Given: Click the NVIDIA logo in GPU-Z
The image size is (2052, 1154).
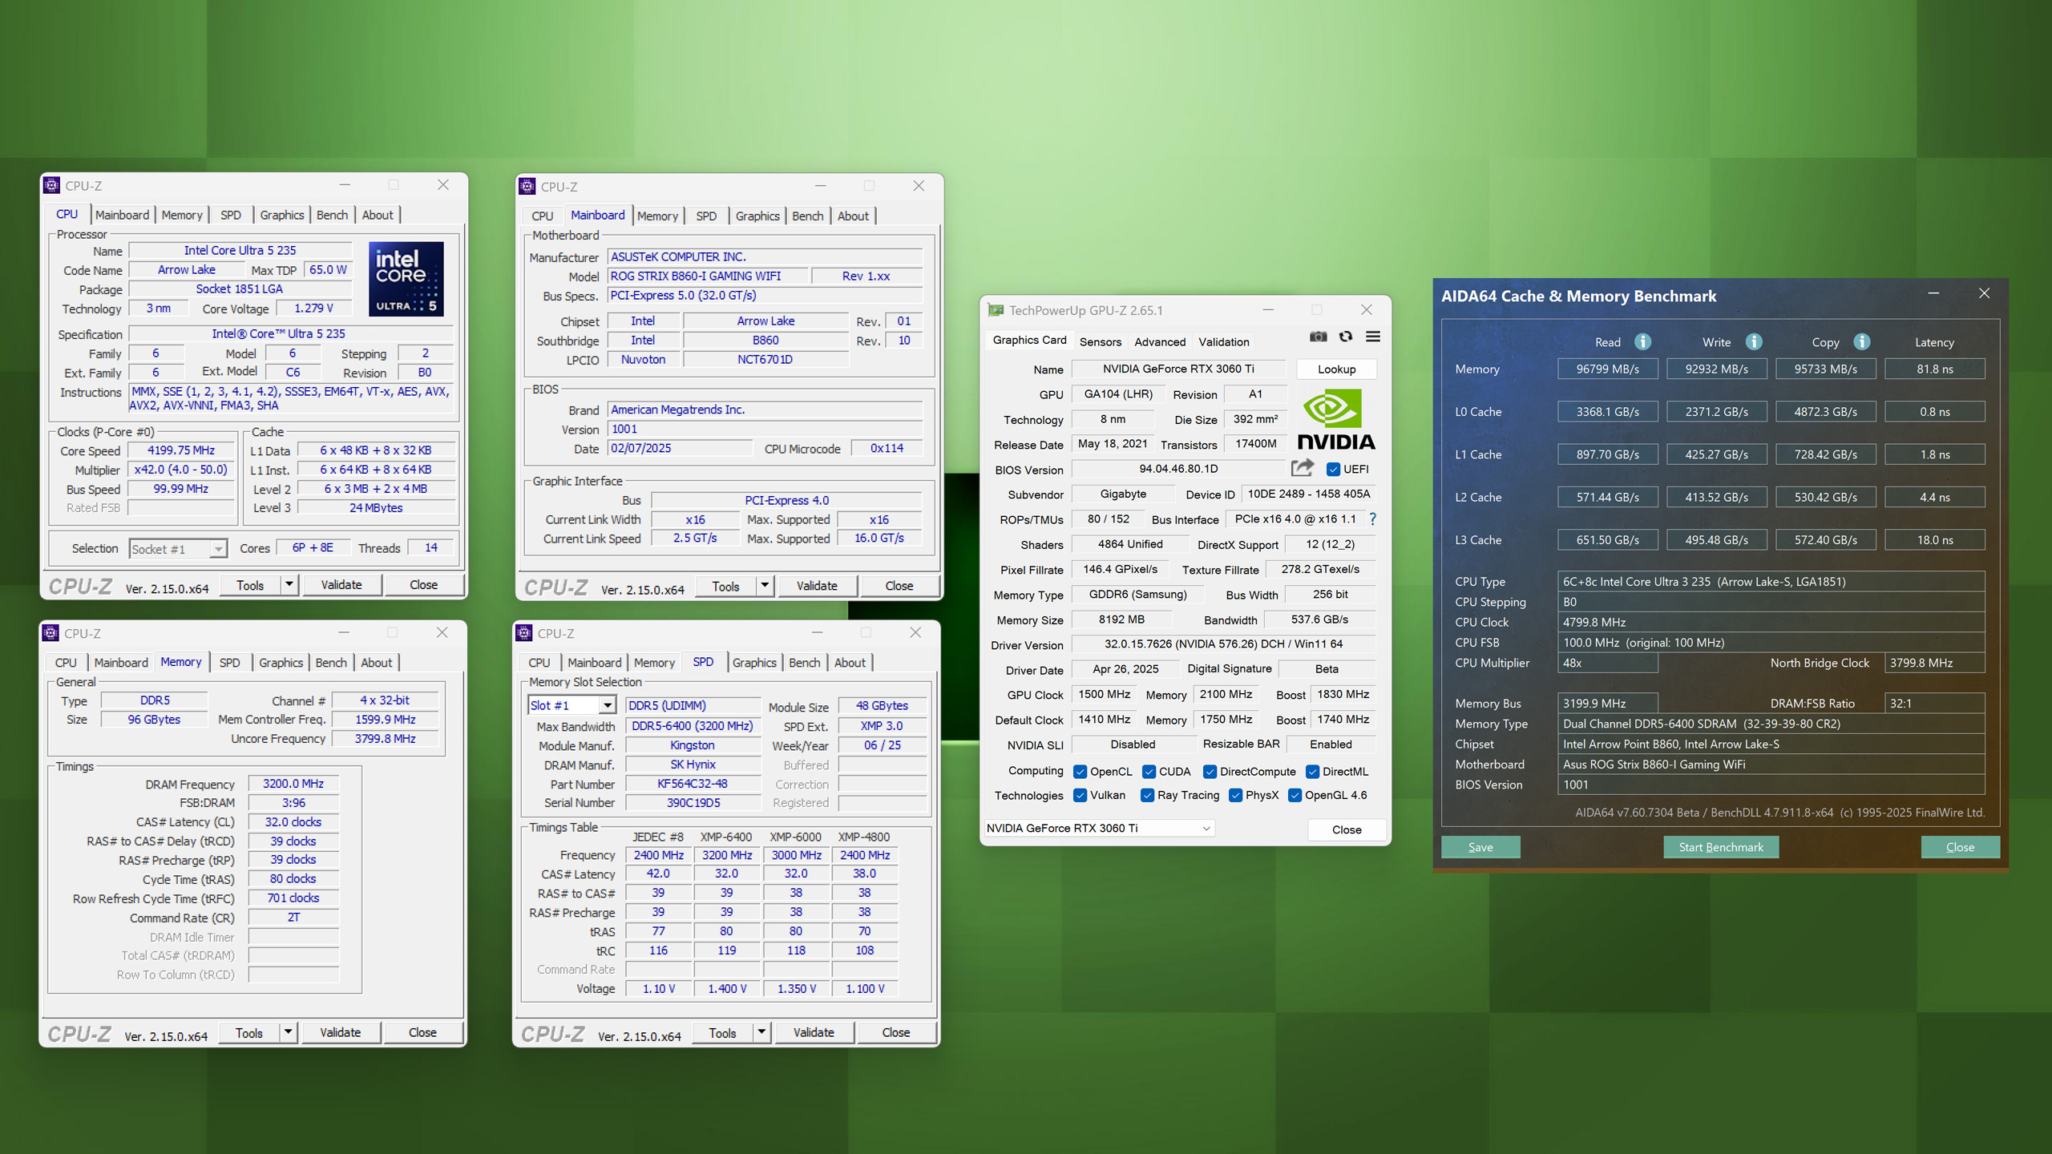Looking at the screenshot, I should (x=1335, y=420).
